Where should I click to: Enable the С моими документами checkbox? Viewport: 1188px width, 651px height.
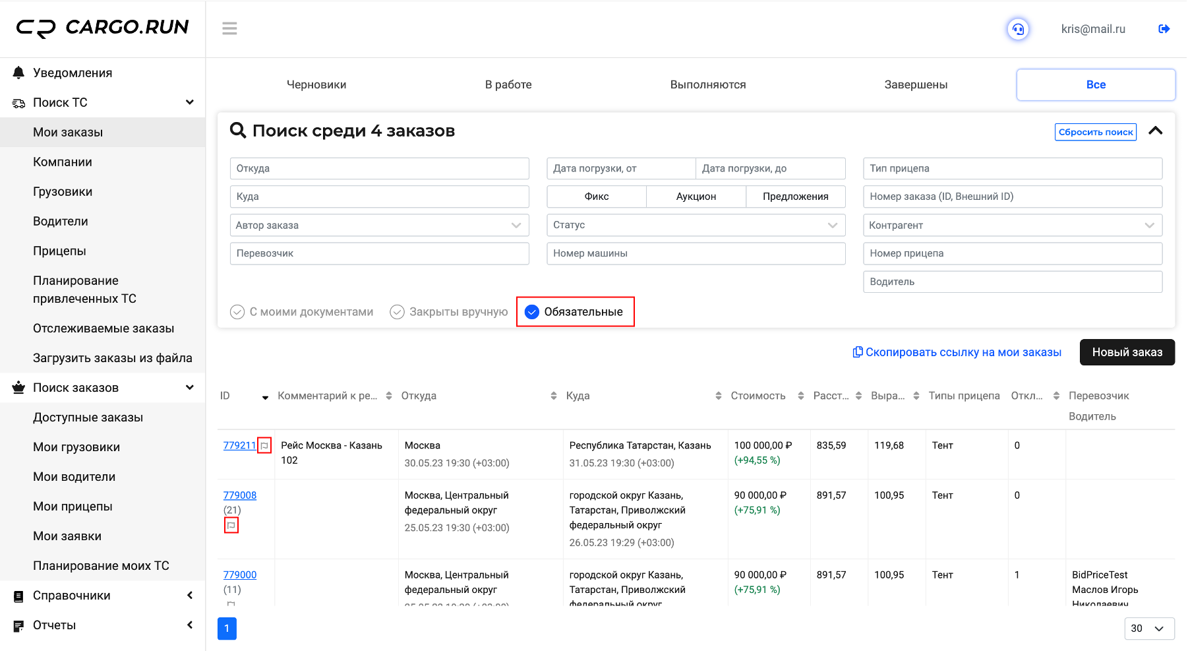237,312
